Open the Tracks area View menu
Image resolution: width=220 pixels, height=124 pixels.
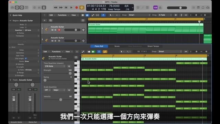coord(75,15)
